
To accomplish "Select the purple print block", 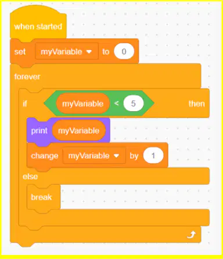I will click(x=69, y=130).
